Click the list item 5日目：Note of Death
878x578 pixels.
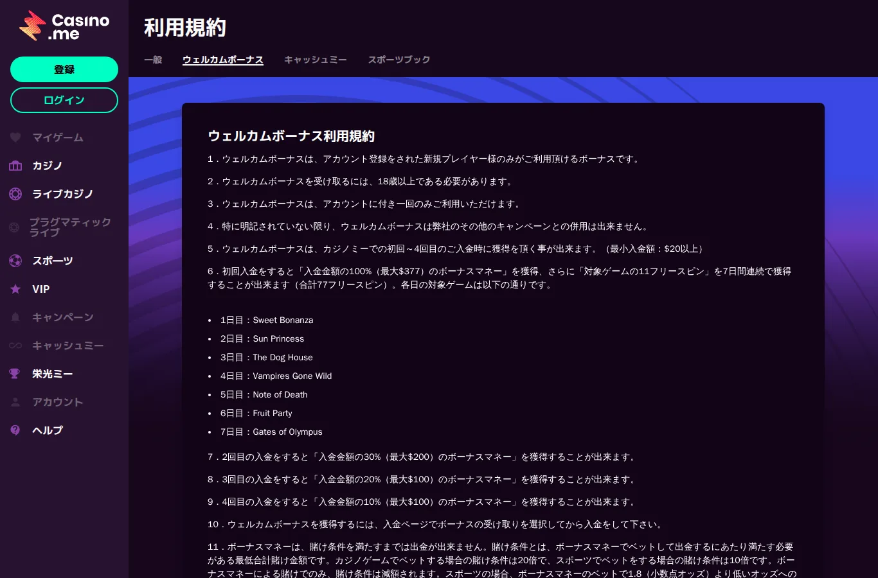coord(264,394)
